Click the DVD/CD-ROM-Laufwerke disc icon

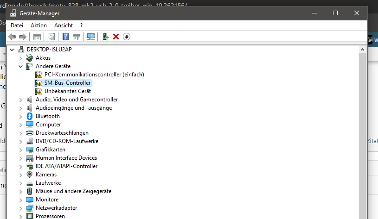click(30, 141)
